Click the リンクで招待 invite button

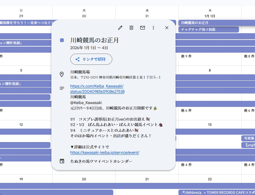[x=91, y=59]
